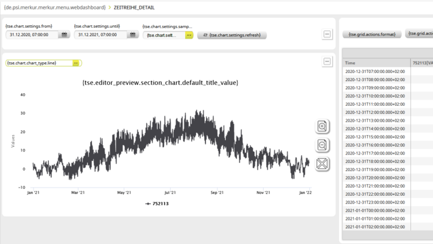This screenshot has width=433, height=244.
Task: Click the chart zoom out icon
Action: [322, 145]
